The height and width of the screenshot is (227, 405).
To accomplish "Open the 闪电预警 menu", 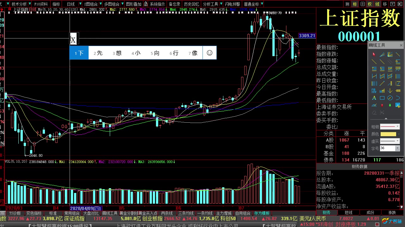I will (x=232, y=4).
